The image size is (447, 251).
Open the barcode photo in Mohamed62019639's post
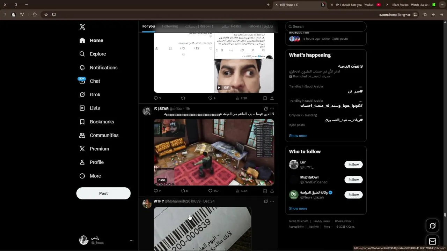203,229
